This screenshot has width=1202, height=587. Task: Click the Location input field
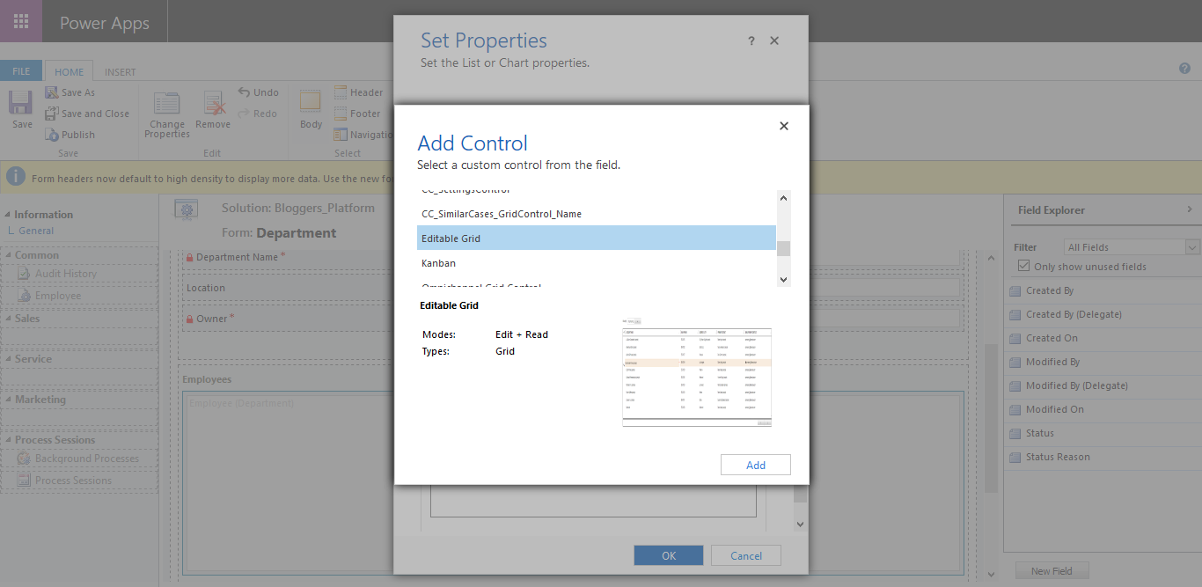coord(572,288)
